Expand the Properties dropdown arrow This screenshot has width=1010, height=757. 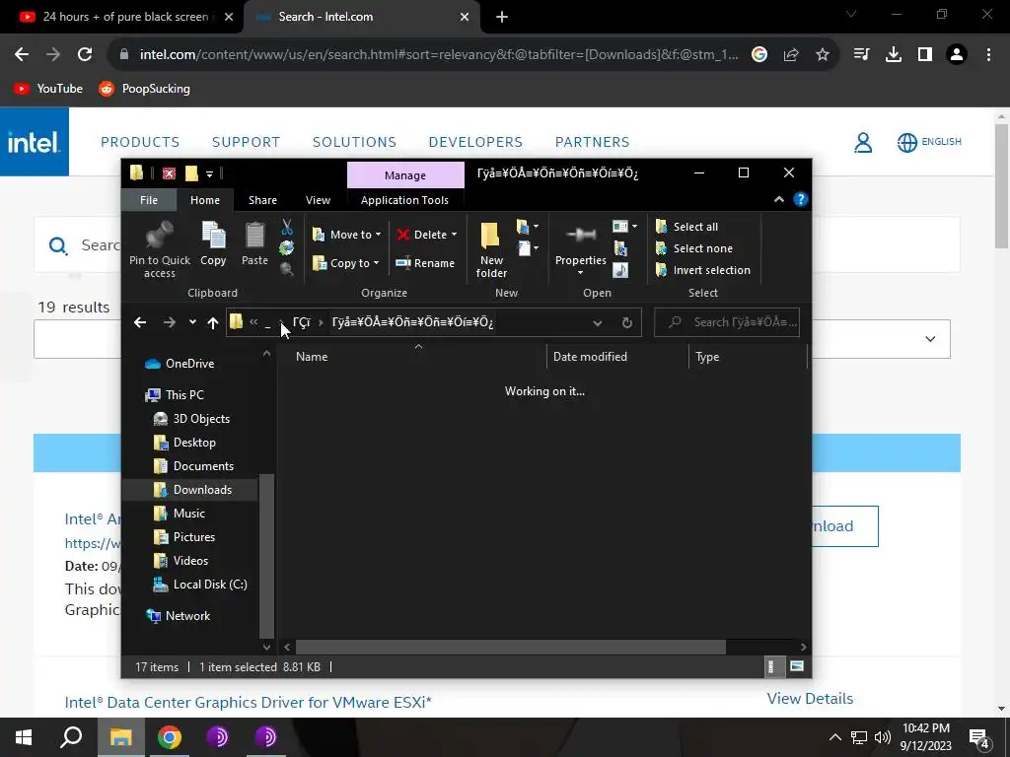pos(580,273)
